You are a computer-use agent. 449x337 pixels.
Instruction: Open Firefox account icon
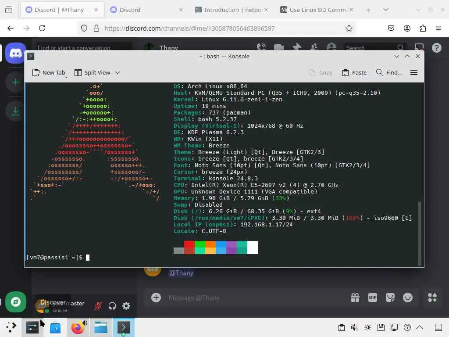point(407,28)
